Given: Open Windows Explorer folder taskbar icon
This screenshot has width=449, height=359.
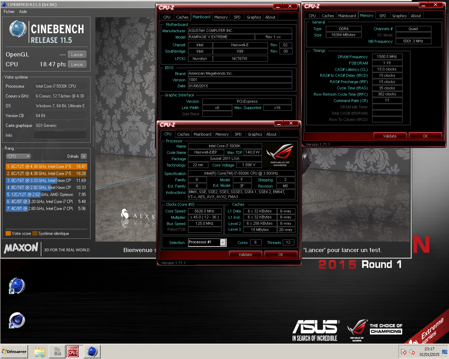Looking at the screenshot, I should [x=40, y=352].
